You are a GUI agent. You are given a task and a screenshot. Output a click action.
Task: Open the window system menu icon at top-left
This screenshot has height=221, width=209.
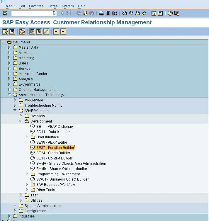[x=3, y=1]
